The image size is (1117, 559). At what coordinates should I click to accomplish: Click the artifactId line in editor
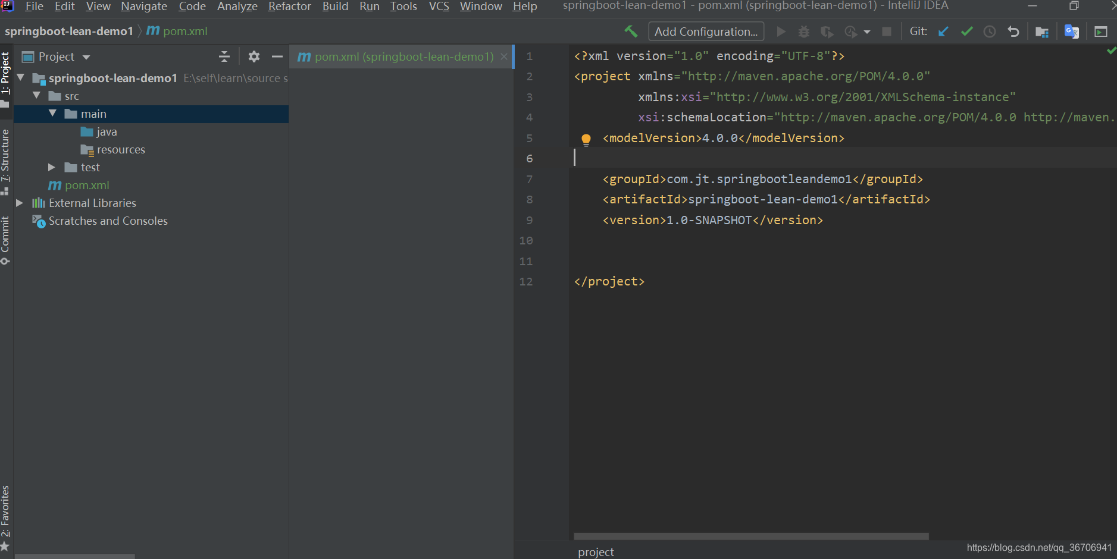(766, 199)
